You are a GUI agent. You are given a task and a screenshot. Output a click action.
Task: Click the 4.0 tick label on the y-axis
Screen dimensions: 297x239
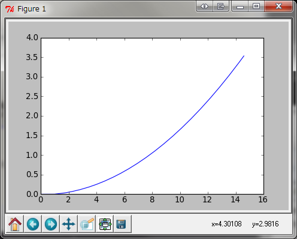tap(32, 38)
